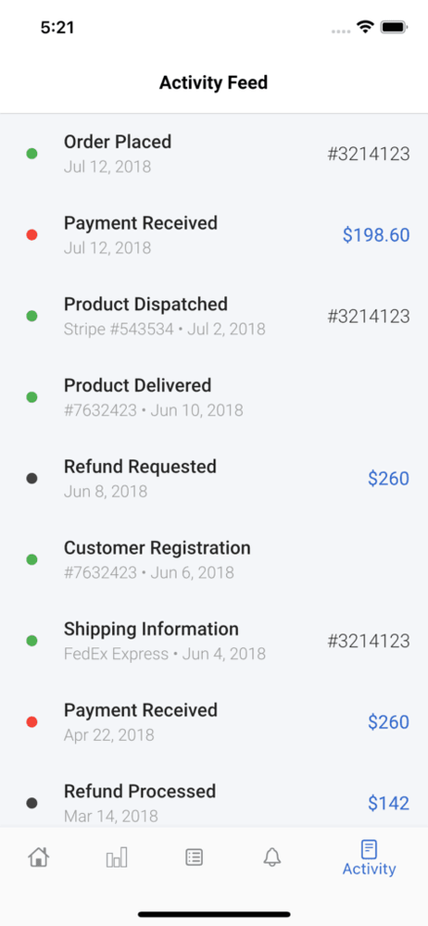Tap the red dot beside Payment Received $198.60

[31, 235]
